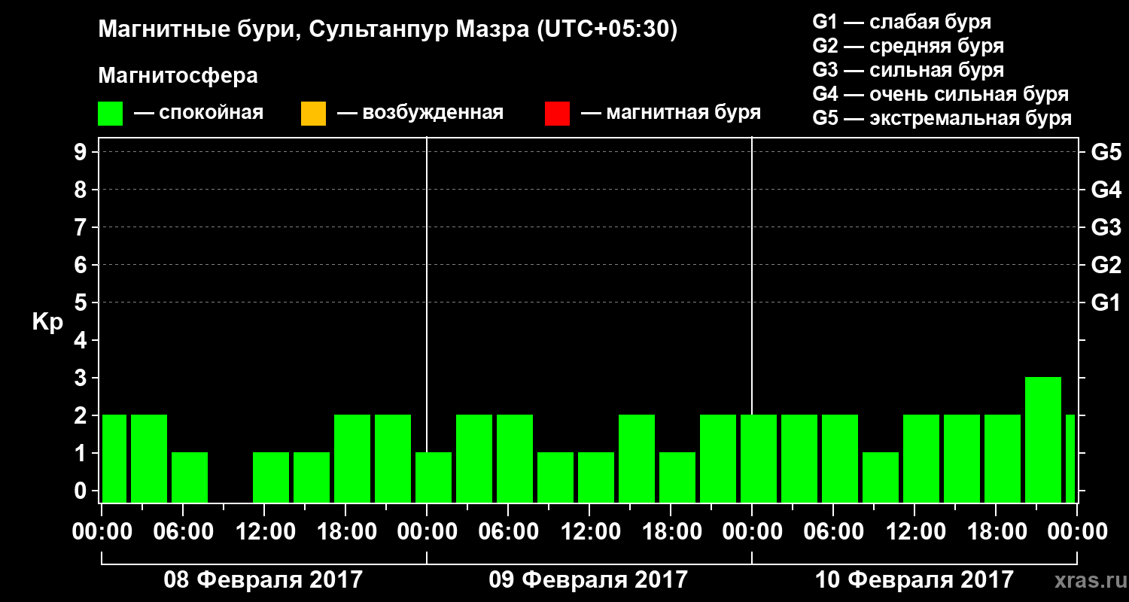Click the Kp axis value 7
The height and width of the screenshot is (602, 1129).
click(82, 227)
